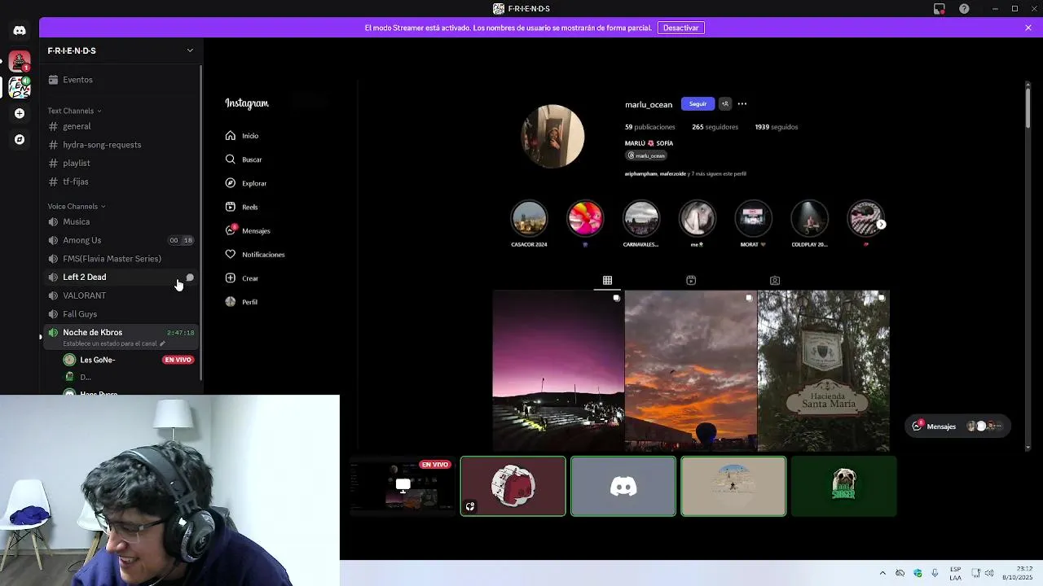1043x586 pixels.
Task: Open the playlist text channel
Action: pyautogui.click(x=121, y=163)
